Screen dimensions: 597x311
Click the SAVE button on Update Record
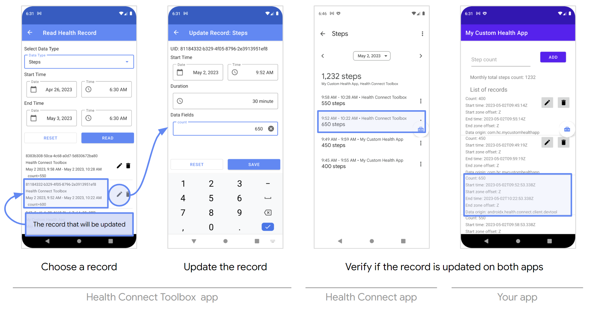pyautogui.click(x=253, y=163)
